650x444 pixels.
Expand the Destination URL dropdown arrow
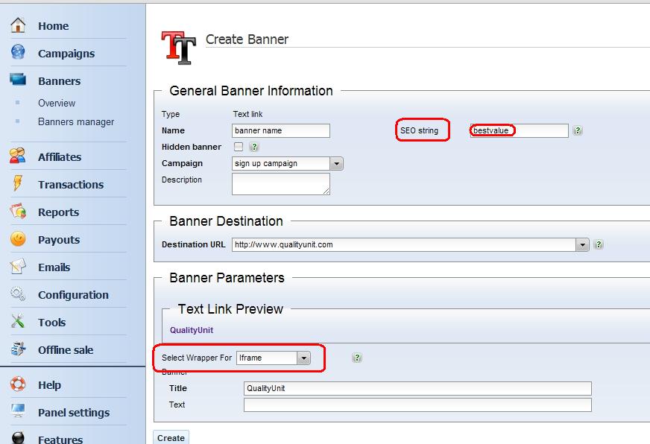click(x=582, y=244)
